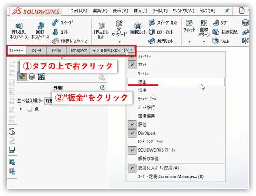Select the リブ rib tool
This screenshot has width=256, height=196.
pos(220,23)
